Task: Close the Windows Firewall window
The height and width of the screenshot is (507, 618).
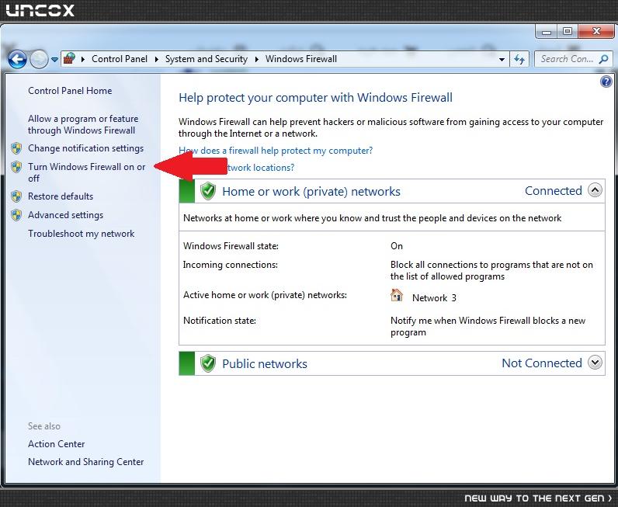Action: pos(596,32)
